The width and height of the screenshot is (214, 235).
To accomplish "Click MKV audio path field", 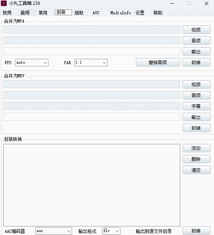I will [x=92, y=95].
